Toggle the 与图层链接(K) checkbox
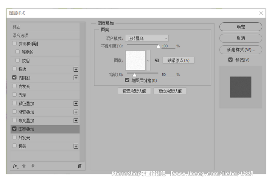Viewport: 272px width, 180px height. [127, 80]
